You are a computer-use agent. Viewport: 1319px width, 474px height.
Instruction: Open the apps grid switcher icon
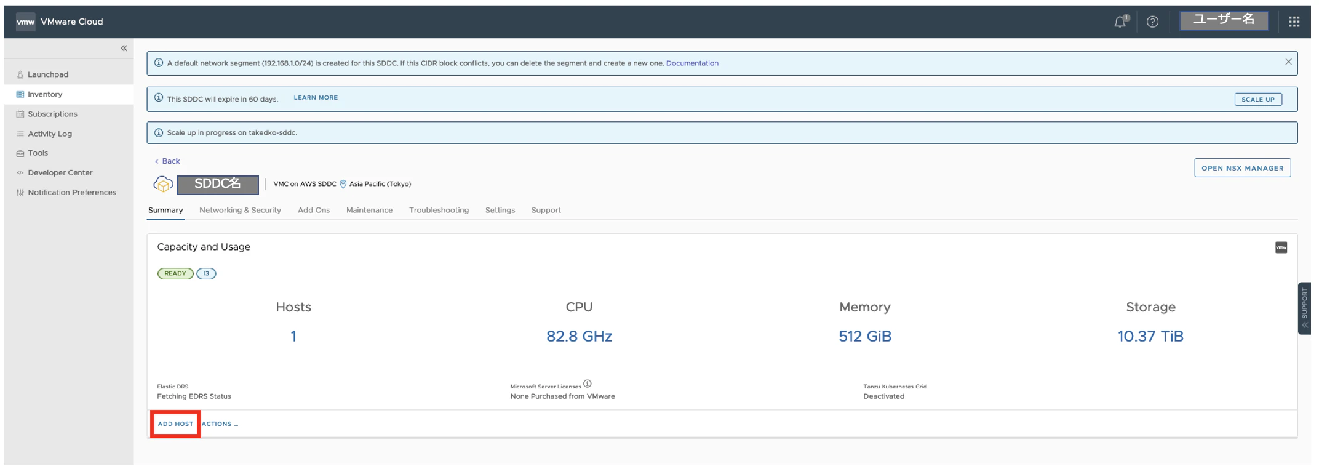click(1294, 22)
